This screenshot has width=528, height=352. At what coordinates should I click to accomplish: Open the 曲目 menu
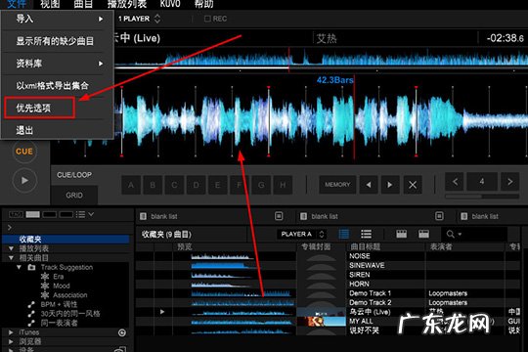tap(83, 4)
